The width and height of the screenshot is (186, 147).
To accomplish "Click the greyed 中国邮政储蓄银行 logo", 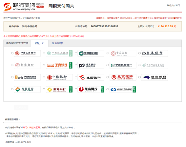I will (155, 65).
